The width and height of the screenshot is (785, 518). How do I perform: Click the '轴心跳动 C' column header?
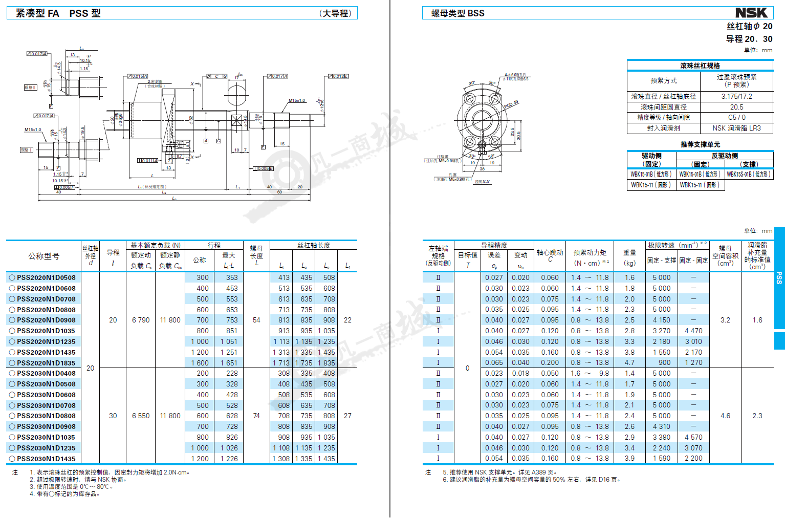click(x=550, y=255)
